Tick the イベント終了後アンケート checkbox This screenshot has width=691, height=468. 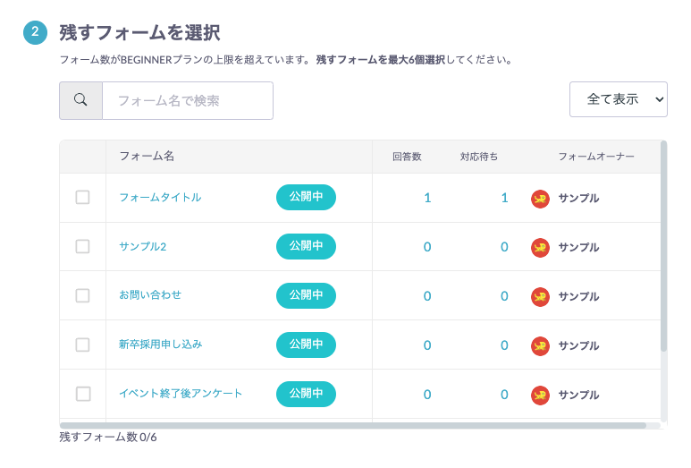[x=82, y=394]
